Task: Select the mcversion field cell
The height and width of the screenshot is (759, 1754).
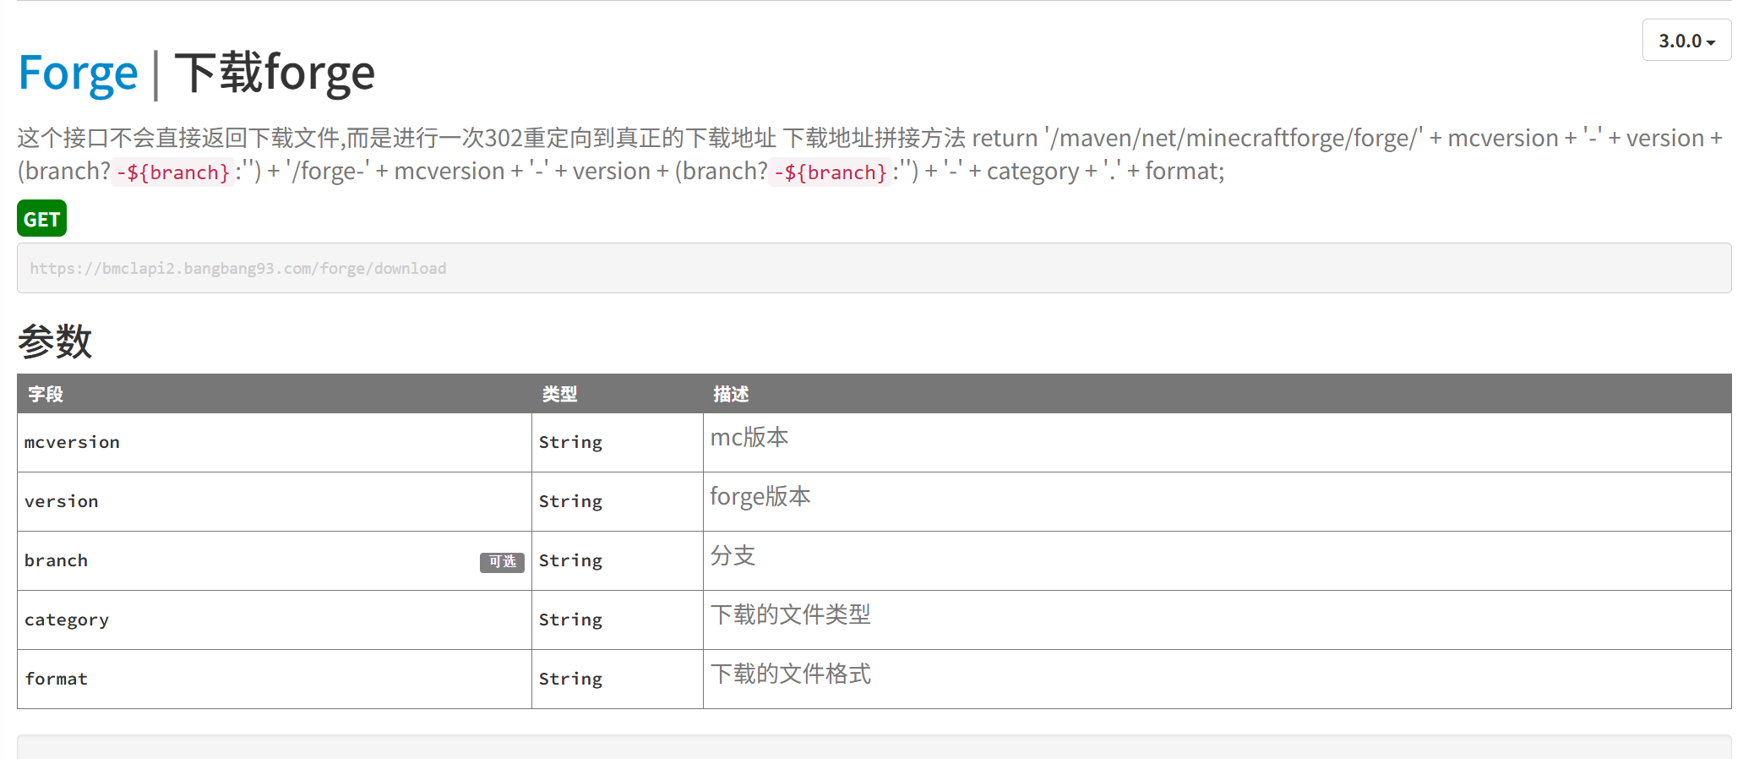Action: 73,442
